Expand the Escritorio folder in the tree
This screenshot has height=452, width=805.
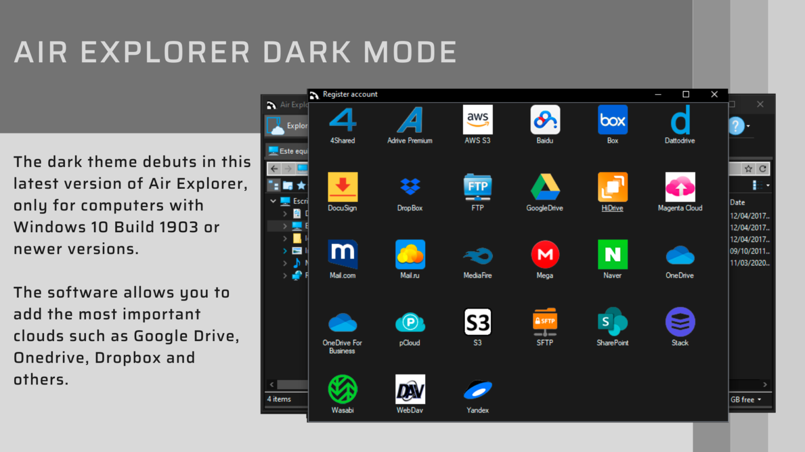click(273, 201)
